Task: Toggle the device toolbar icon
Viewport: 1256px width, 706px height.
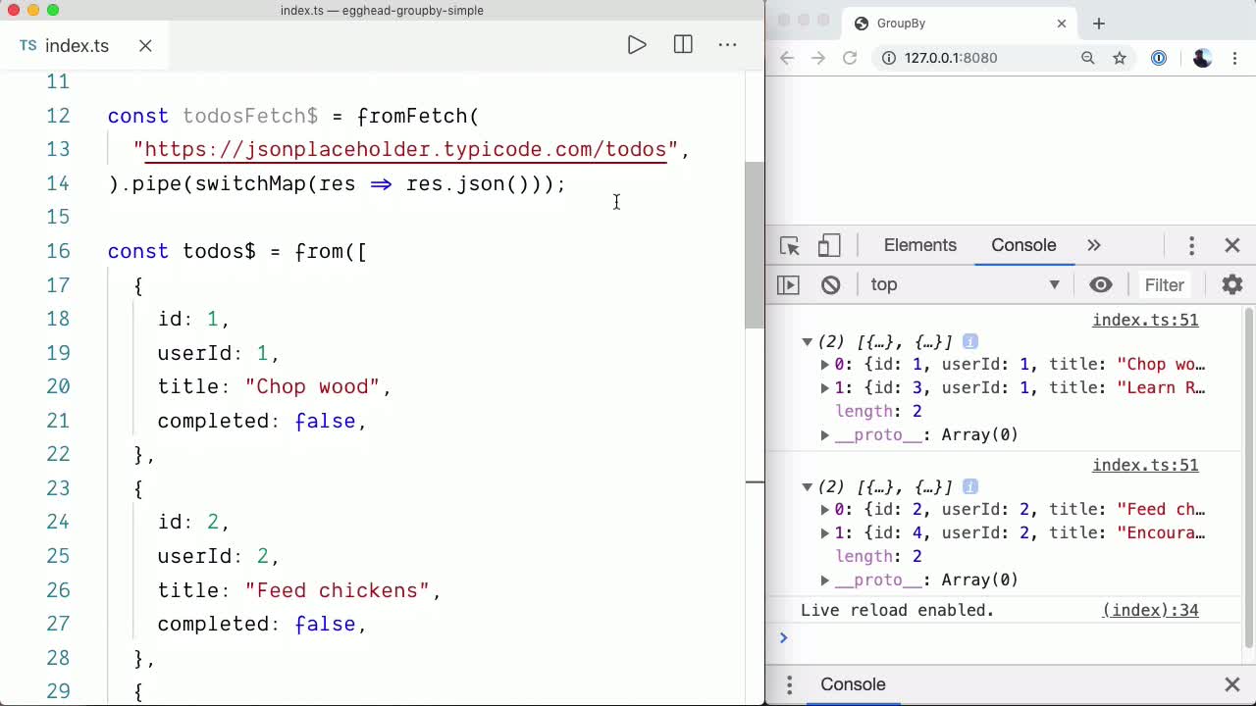Action: tap(829, 246)
